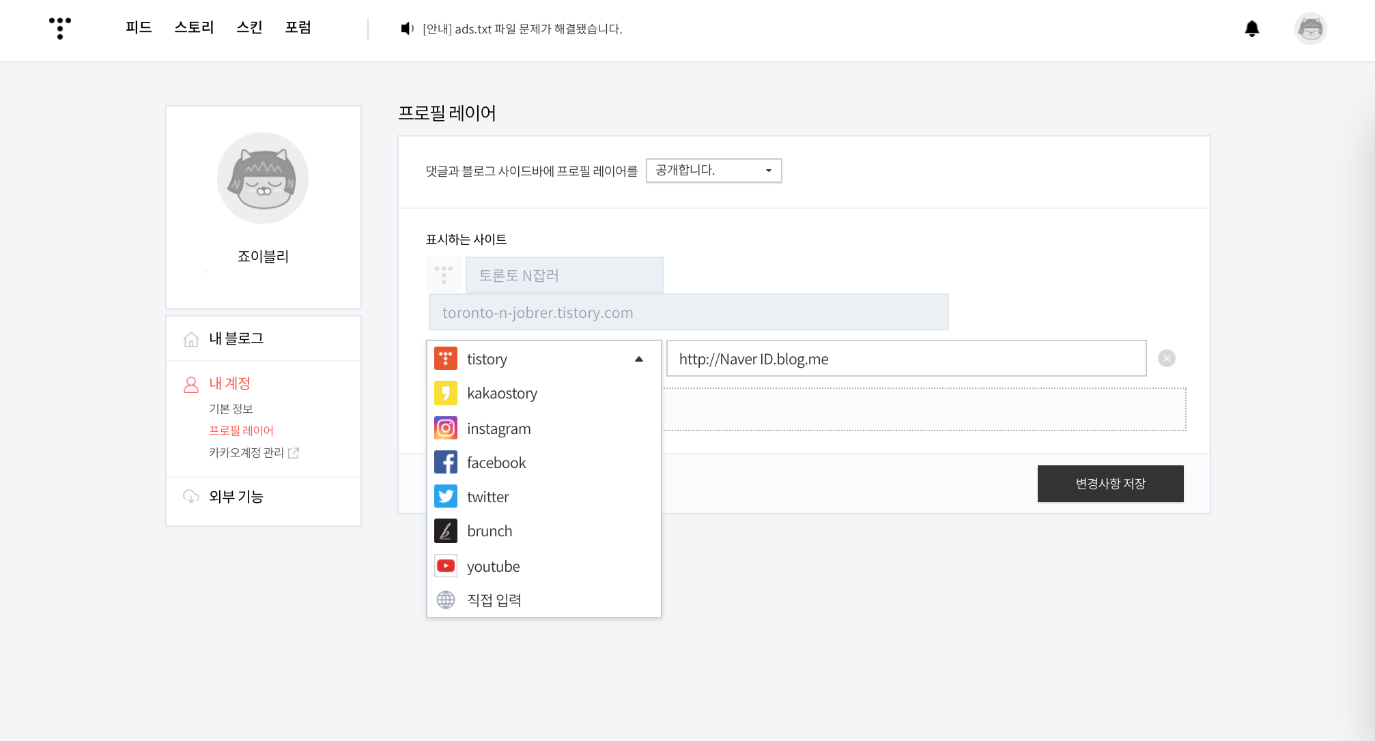The image size is (1375, 741).
Task: Open the 피드 menu in the header
Action: pyautogui.click(x=139, y=27)
